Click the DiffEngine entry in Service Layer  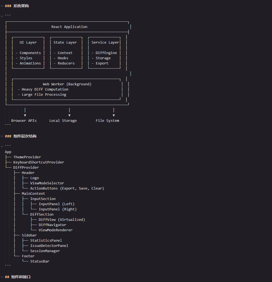point(106,53)
